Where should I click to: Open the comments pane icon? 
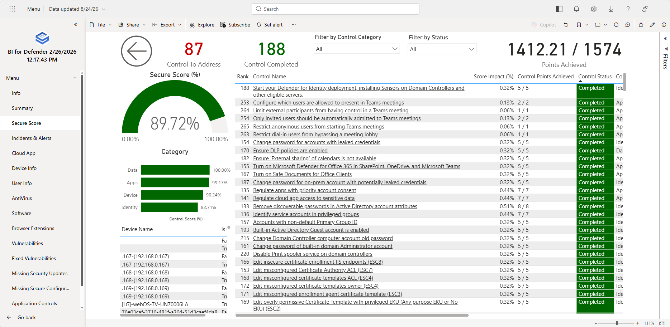click(628, 25)
